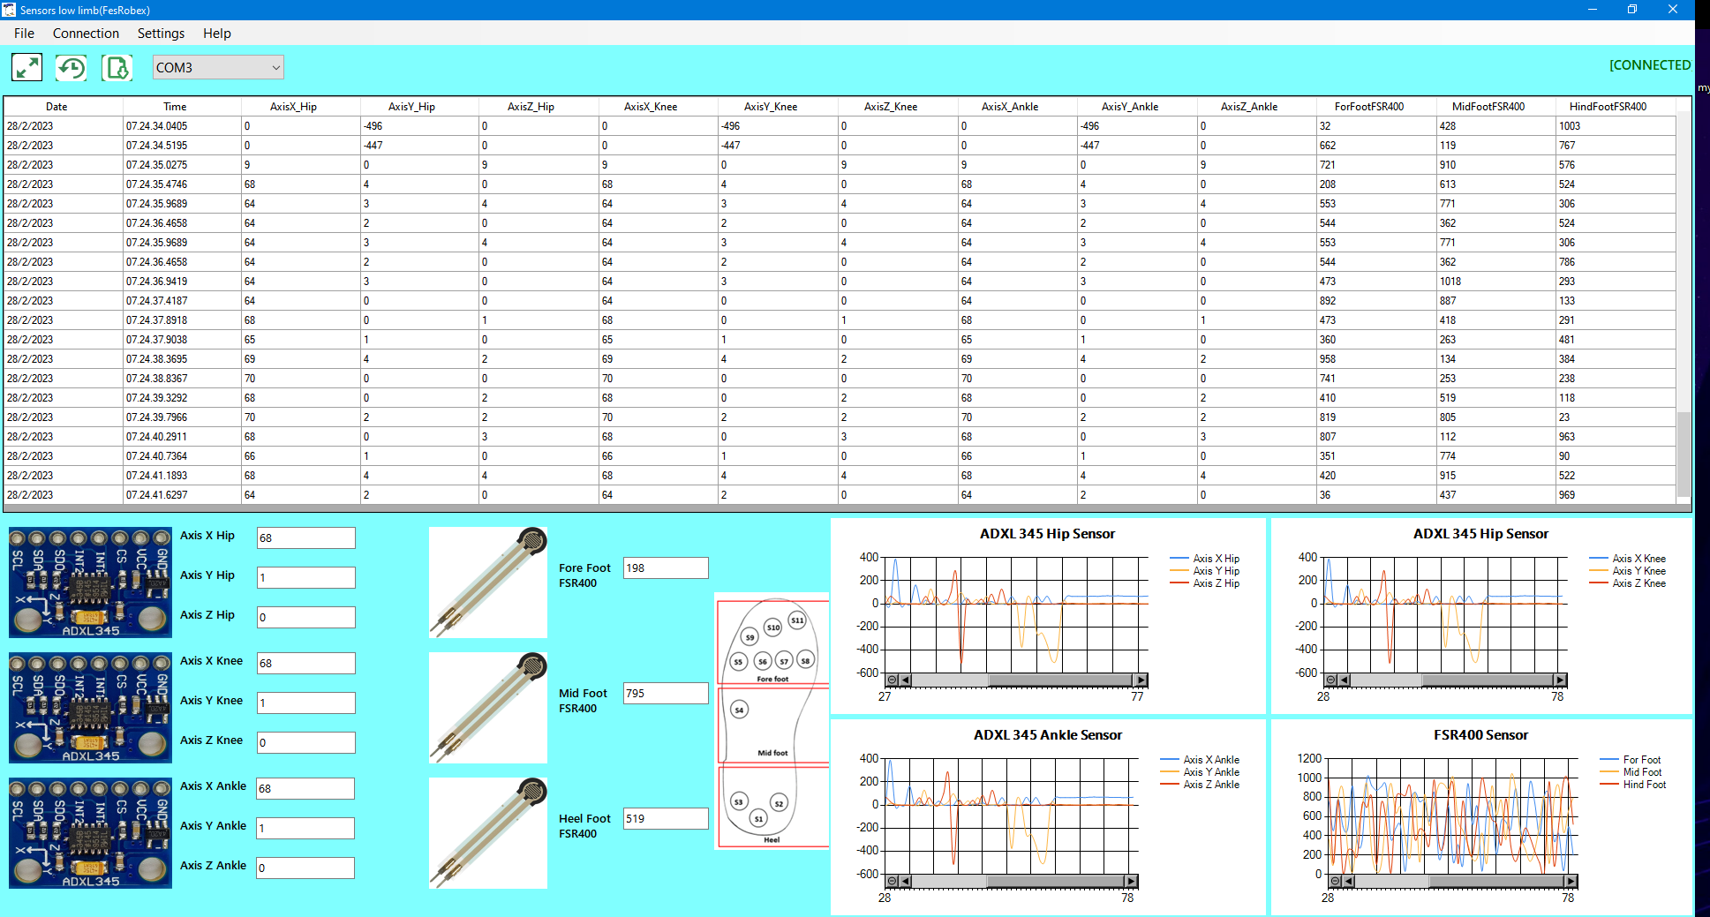This screenshot has width=1710, height=917.
Task: Click the file download export toolbar icon
Action: pyautogui.click(x=117, y=67)
